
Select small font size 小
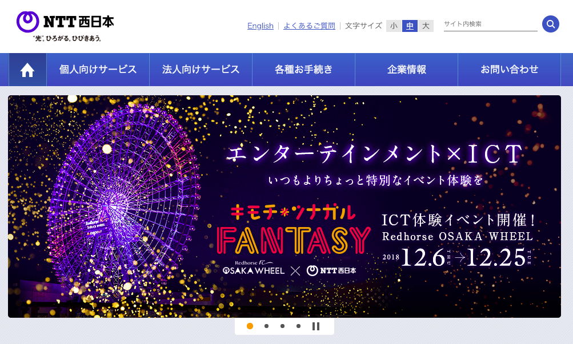pos(394,26)
